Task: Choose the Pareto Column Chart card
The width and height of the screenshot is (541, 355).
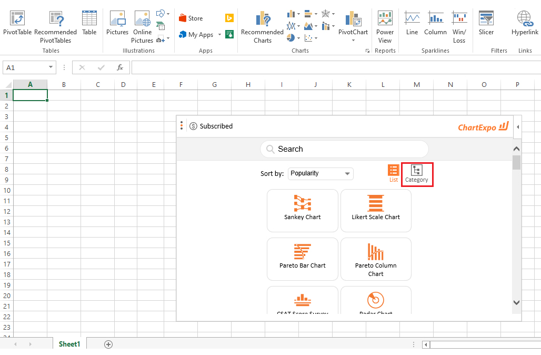Action: [x=376, y=259]
